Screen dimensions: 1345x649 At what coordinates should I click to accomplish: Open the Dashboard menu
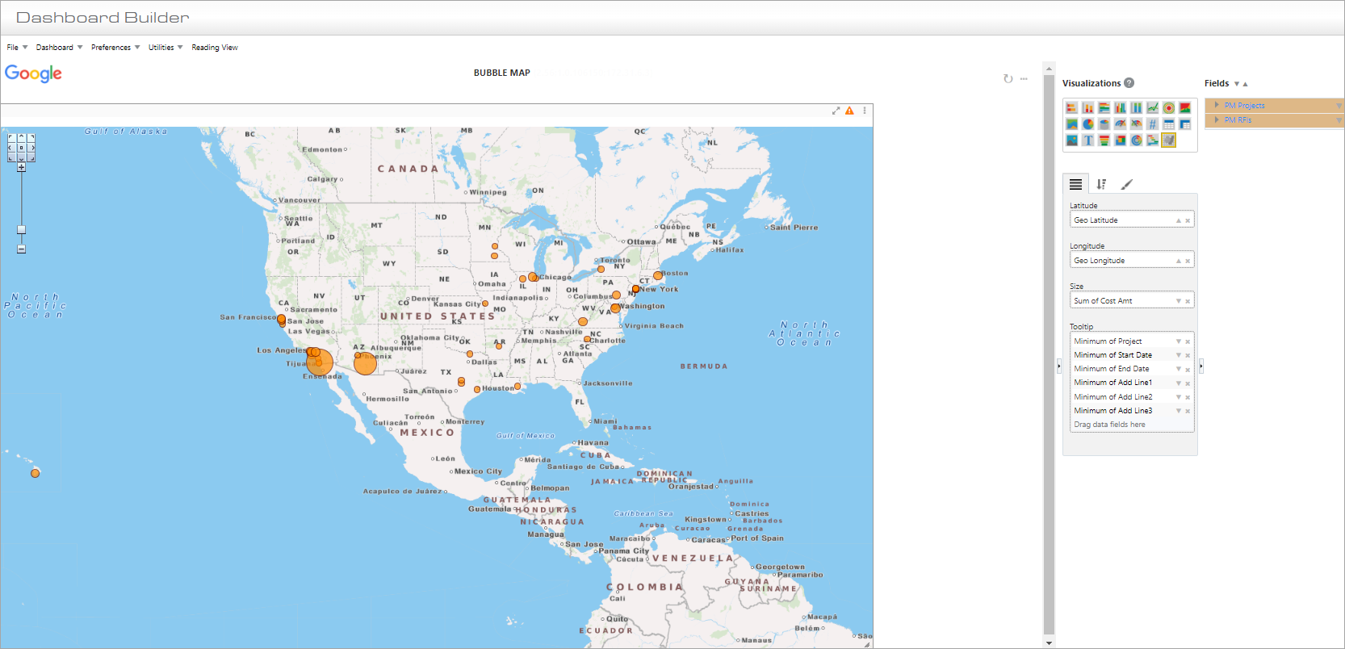pyautogui.click(x=59, y=48)
